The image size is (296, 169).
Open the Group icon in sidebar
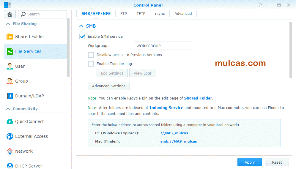(x=10, y=81)
